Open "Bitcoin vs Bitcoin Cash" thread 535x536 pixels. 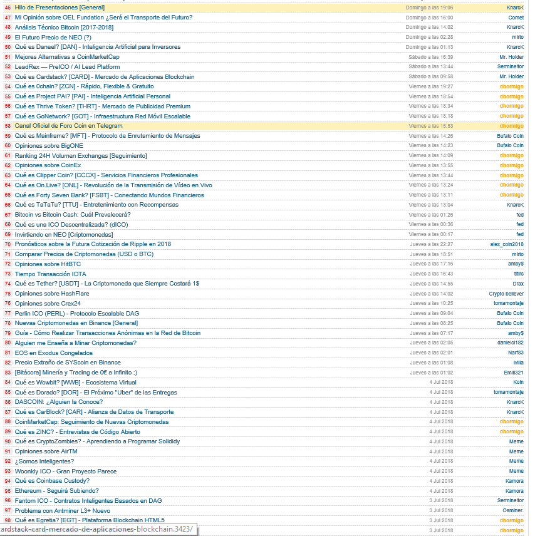point(73,214)
